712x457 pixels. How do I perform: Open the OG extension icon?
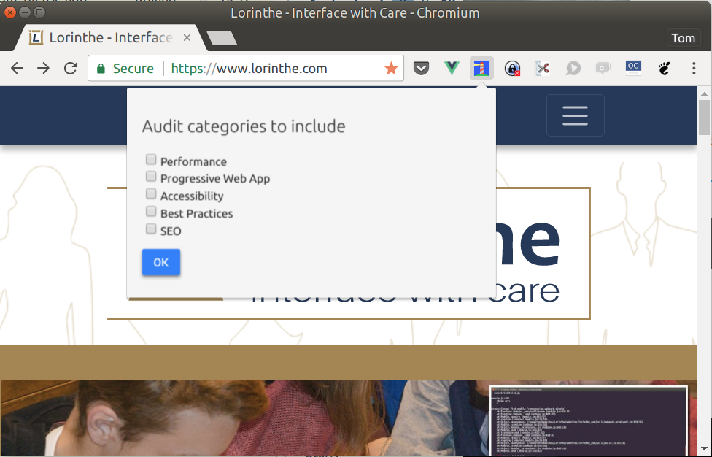click(x=633, y=68)
